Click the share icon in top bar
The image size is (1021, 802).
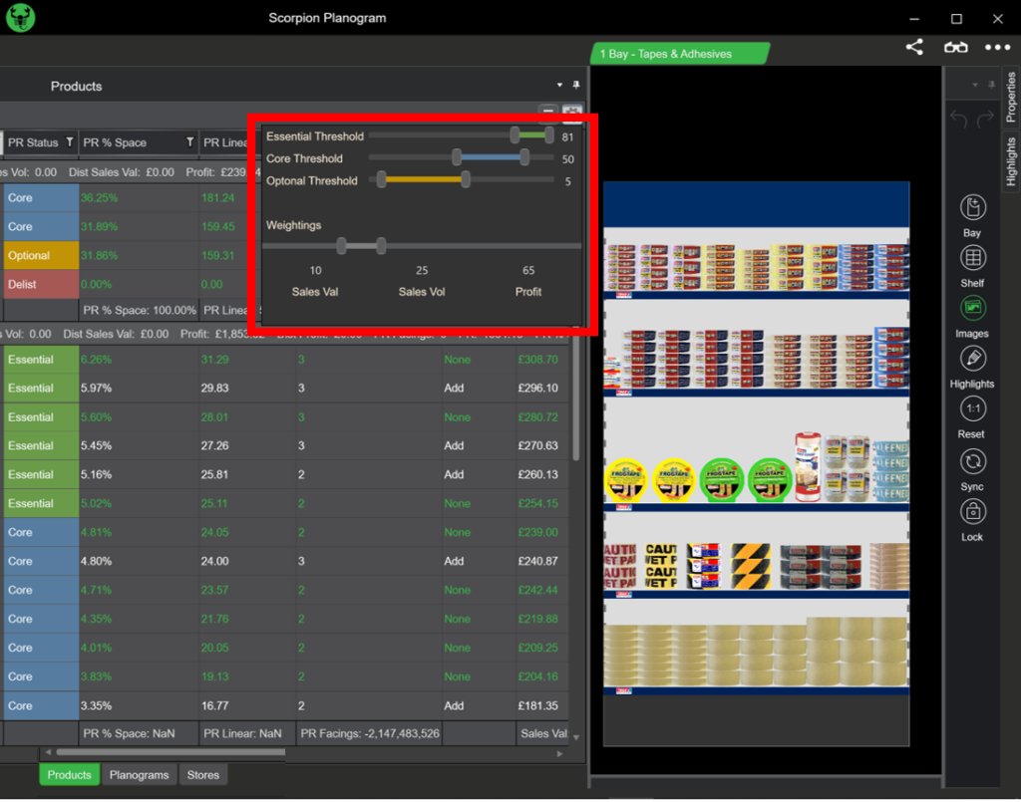tap(914, 47)
